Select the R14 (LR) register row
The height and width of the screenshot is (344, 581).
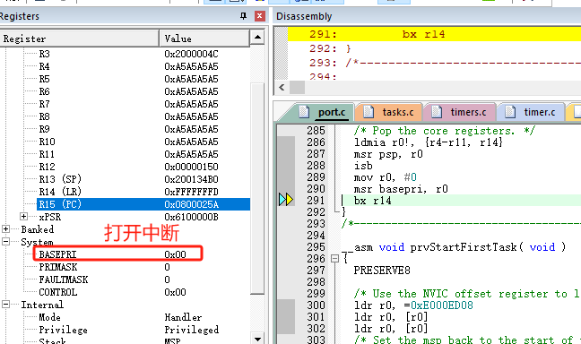point(143,192)
